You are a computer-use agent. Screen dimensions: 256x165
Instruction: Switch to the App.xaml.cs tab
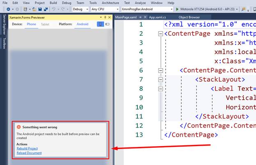[158, 17]
